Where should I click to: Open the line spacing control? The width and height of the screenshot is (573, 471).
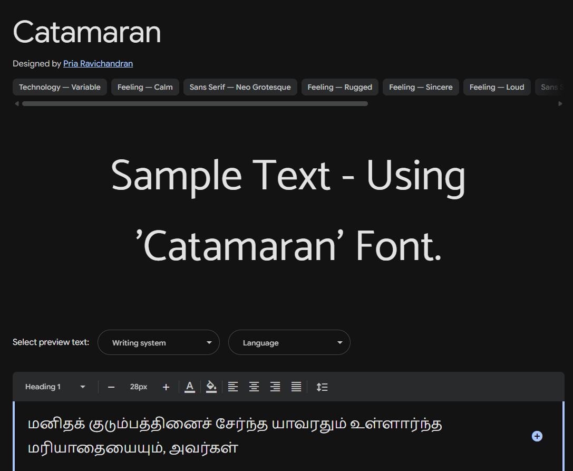pyautogui.click(x=322, y=387)
